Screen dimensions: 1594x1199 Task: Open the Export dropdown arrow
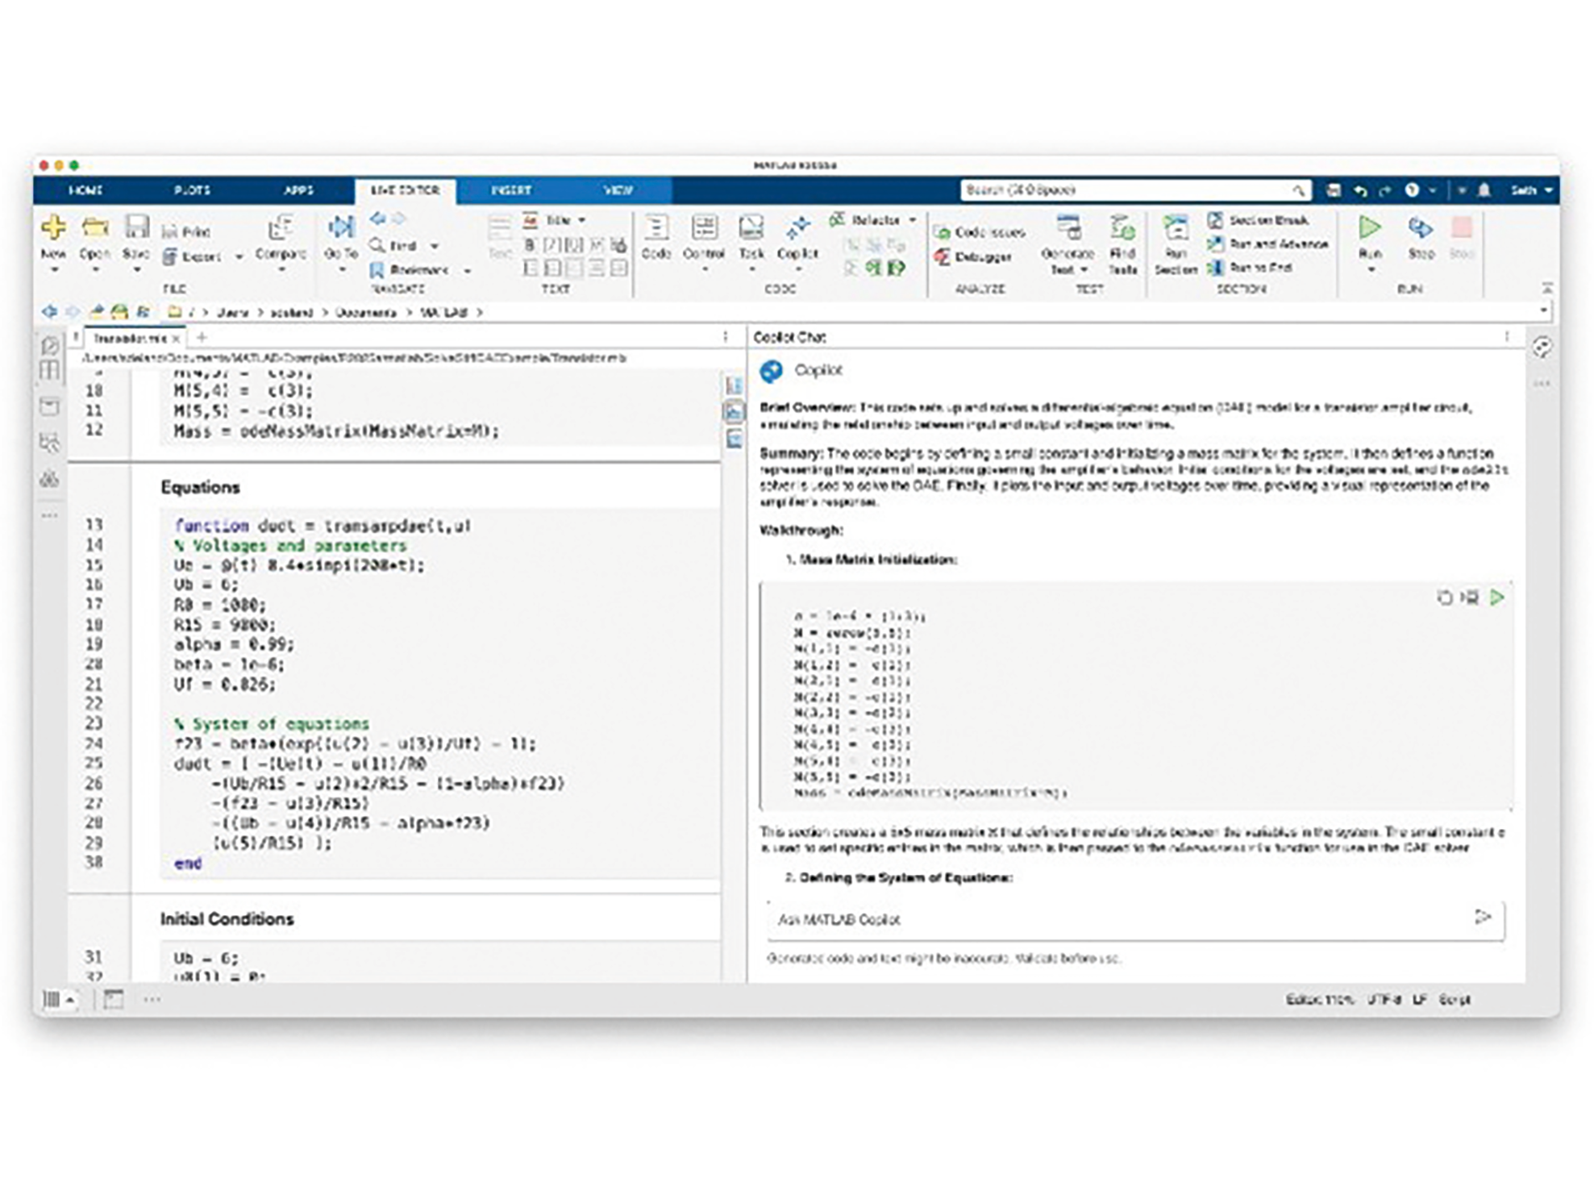[x=239, y=257]
